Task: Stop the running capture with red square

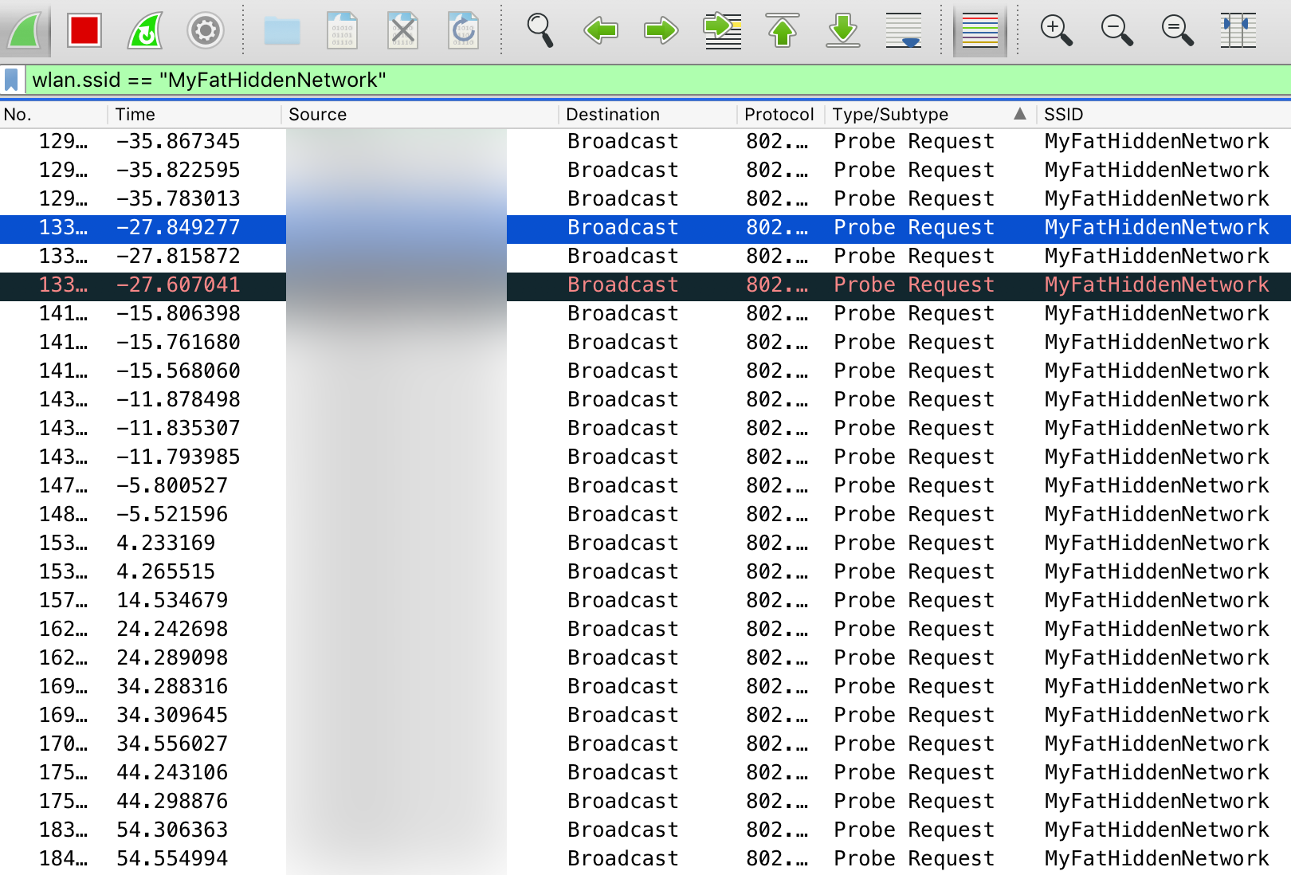Action: (84, 30)
